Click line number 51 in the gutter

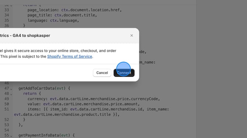click(7, 109)
